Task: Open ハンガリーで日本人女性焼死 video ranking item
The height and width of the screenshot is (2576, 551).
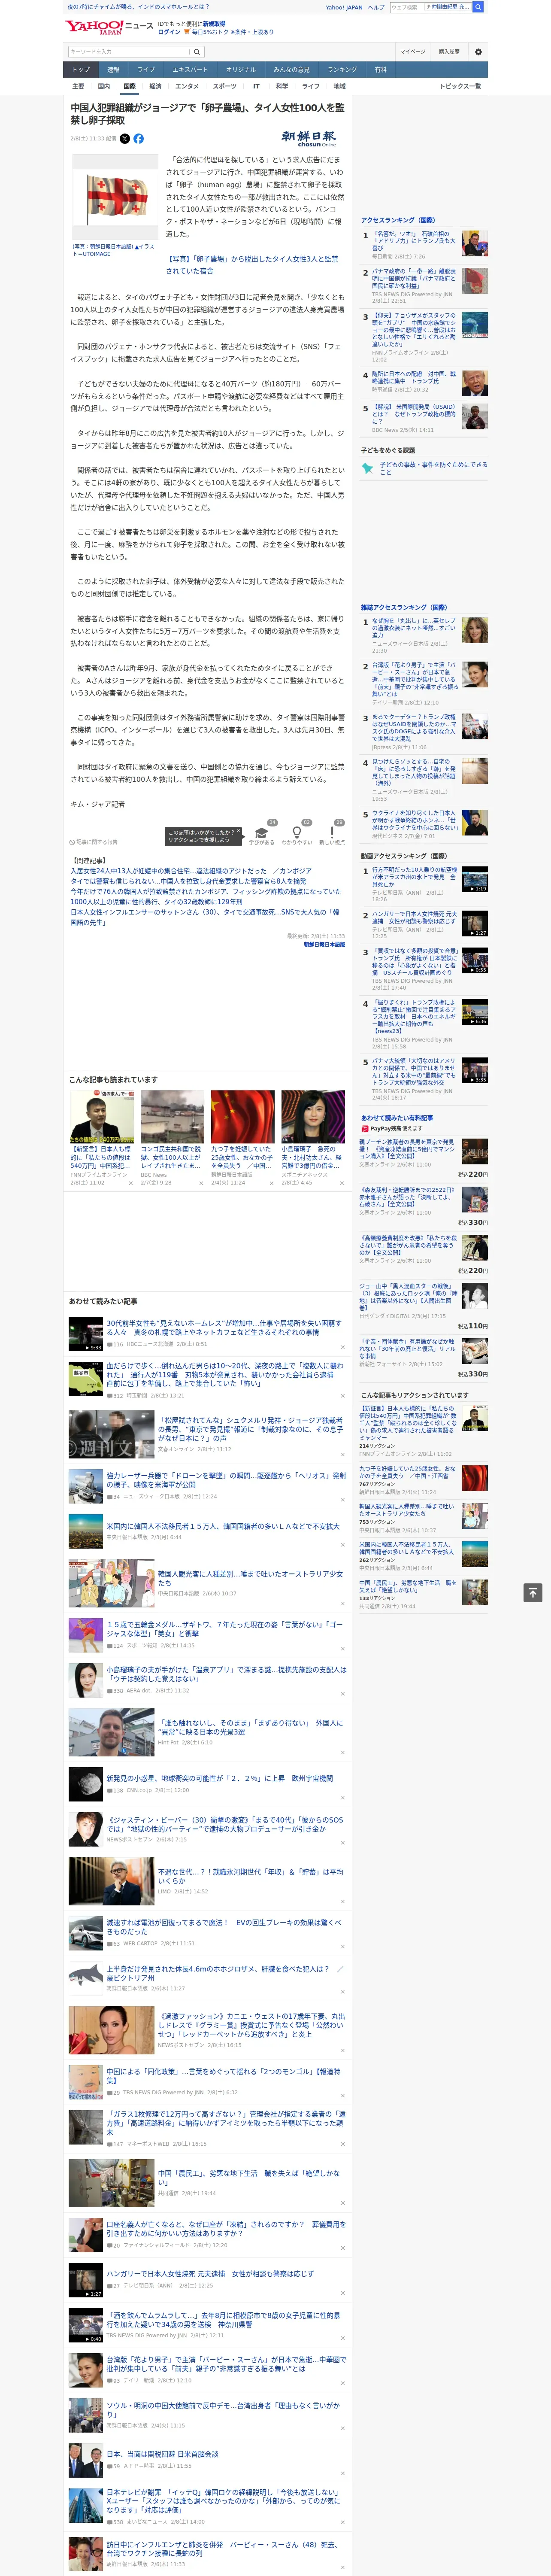Action: tap(415, 918)
